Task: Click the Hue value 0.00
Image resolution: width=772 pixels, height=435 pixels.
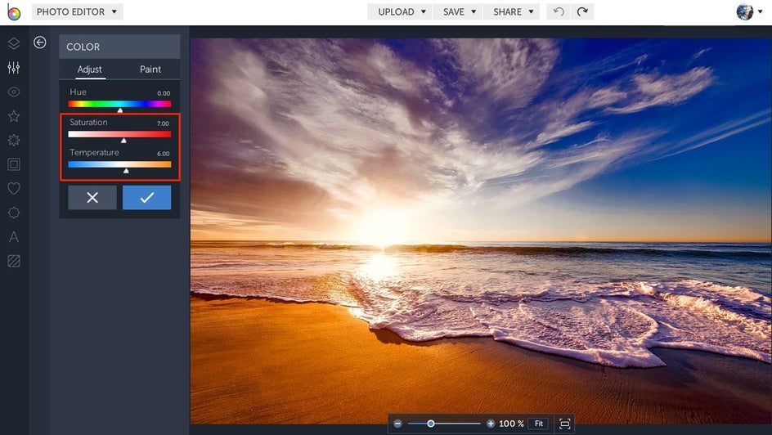Action: coord(164,93)
